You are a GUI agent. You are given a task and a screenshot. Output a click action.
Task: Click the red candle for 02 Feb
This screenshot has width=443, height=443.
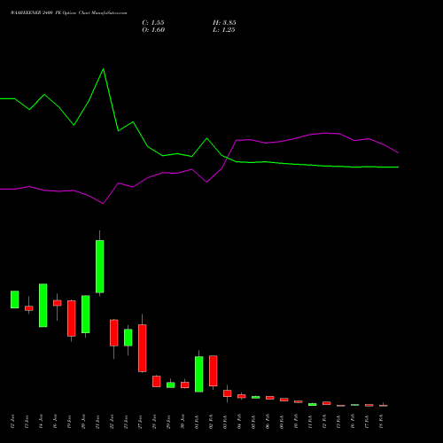point(214,370)
